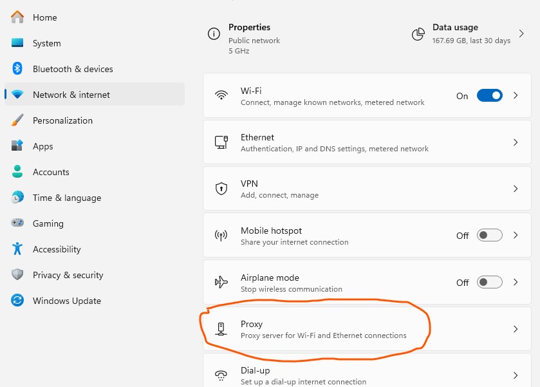Click the Windows Update refresh icon
540x387 pixels.
coord(17,300)
